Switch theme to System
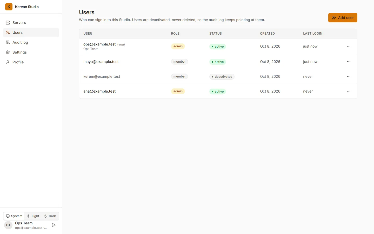Image resolution: width=374 pixels, height=234 pixels. tap(14, 216)
